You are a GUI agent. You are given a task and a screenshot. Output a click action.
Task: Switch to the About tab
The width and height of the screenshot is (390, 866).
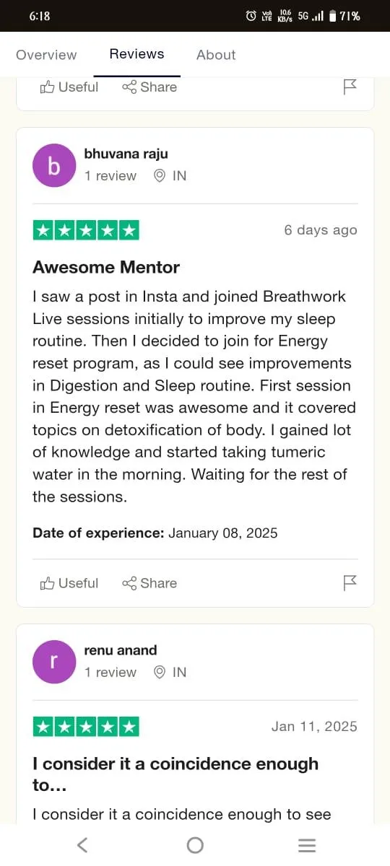216,55
